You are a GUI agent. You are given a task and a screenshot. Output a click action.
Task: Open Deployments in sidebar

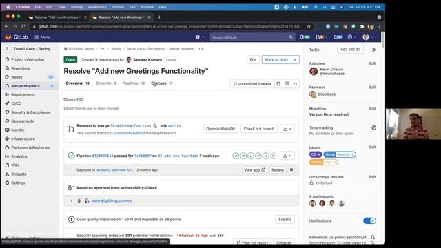pyautogui.click(x=23, y=121)
